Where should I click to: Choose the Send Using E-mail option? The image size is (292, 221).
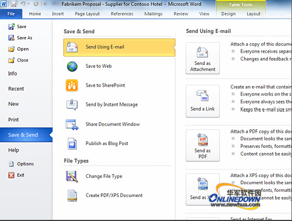[x=119, y=47]
